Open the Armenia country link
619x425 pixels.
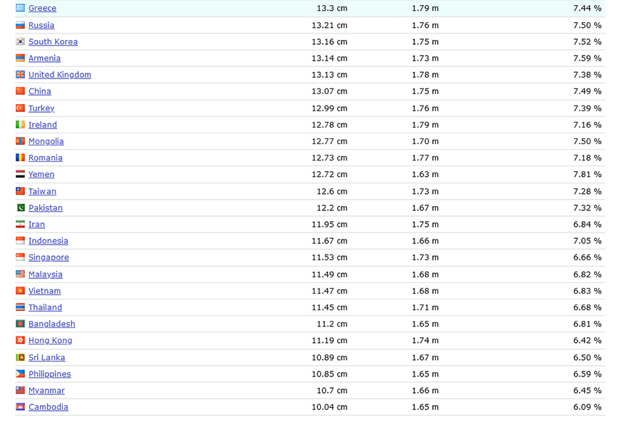44,58
